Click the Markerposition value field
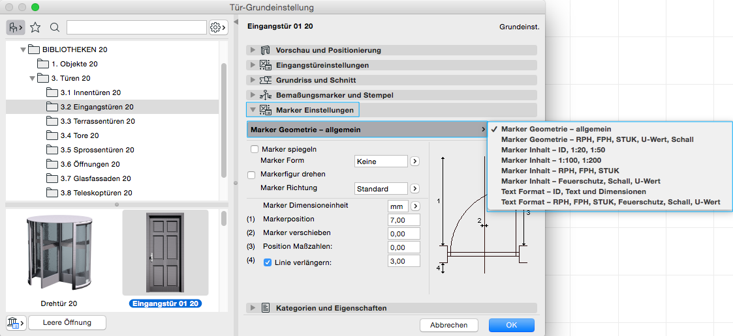The height and width of the screenshot is (336, 733). click(404, 219)
